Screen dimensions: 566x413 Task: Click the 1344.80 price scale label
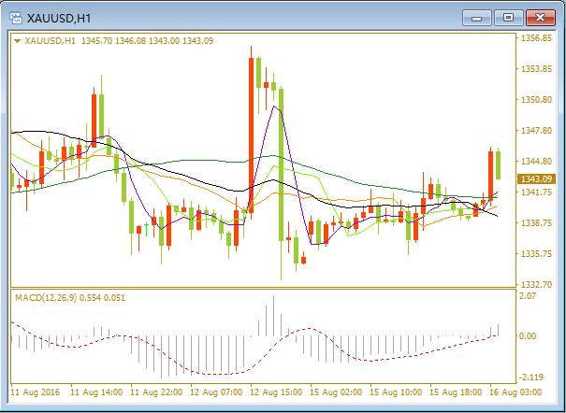tap(536, 161)
